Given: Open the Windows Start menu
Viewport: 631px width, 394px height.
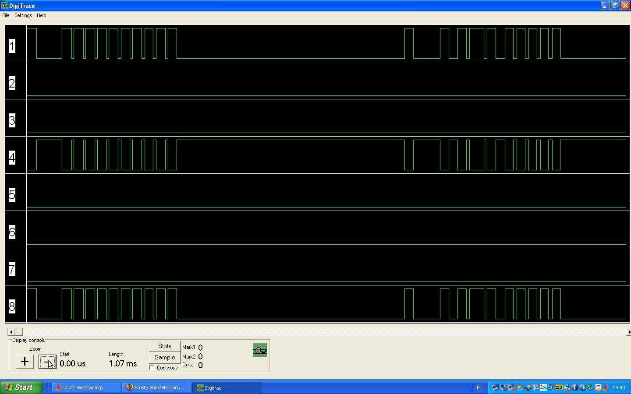Looking at the screenshot, I should 21,387.
